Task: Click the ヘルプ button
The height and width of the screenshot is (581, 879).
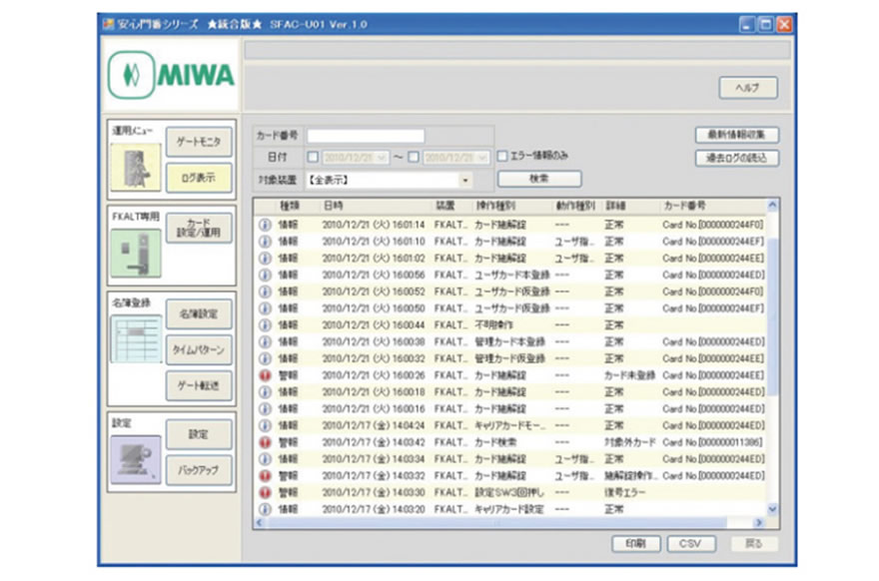Action: (748, 88)
